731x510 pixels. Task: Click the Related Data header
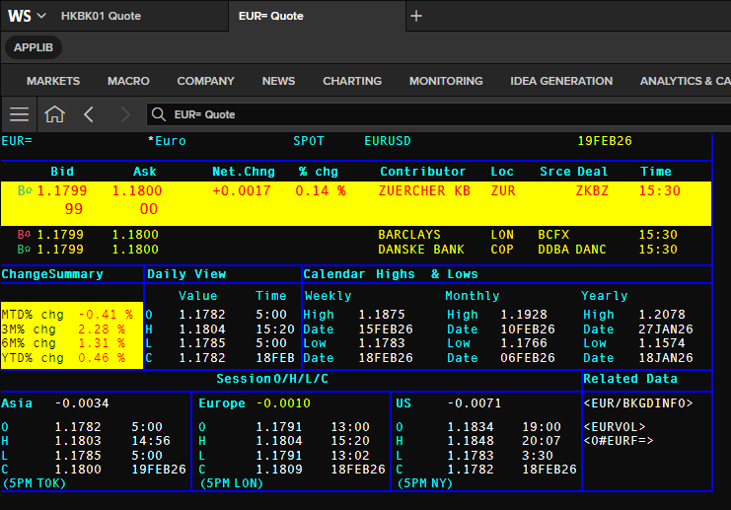[629, 379]
